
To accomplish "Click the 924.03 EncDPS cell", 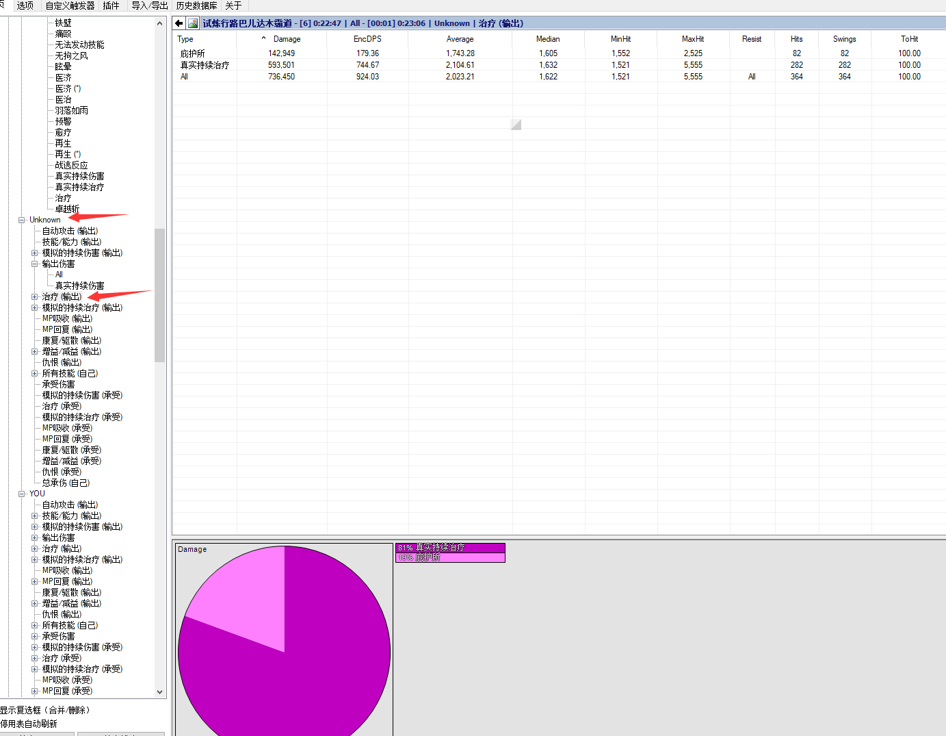I will coord(367,77).
